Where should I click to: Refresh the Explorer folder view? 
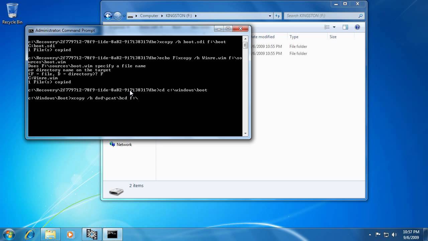pos(278,16)
